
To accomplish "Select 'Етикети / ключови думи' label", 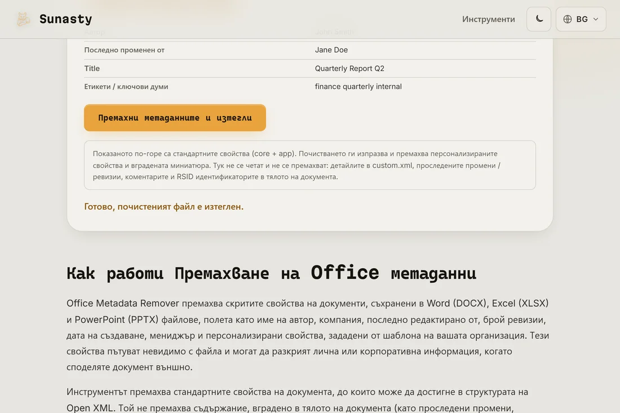I will [x=126, y=87].
